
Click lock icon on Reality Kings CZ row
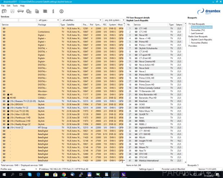point(8,124)
